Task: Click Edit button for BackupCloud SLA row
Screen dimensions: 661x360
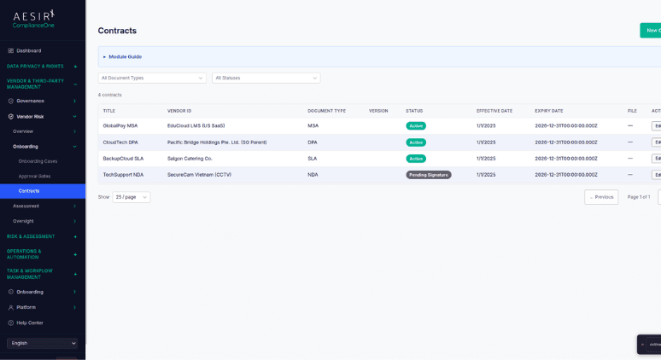Action: tap(657, 159)
